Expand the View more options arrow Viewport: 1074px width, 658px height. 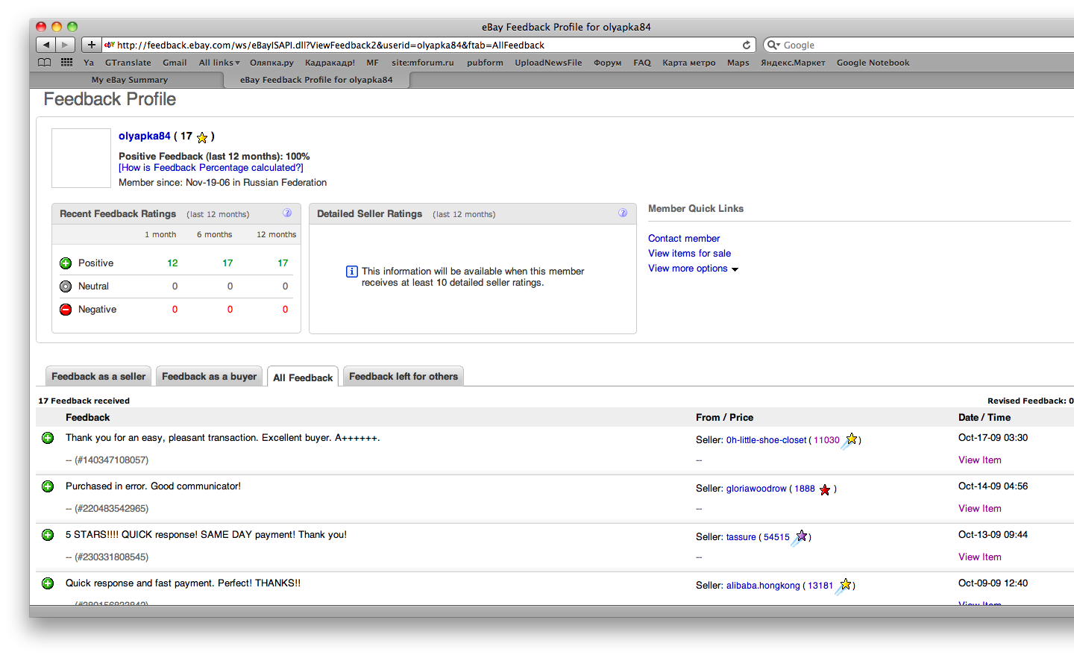[x=735, y=269]
